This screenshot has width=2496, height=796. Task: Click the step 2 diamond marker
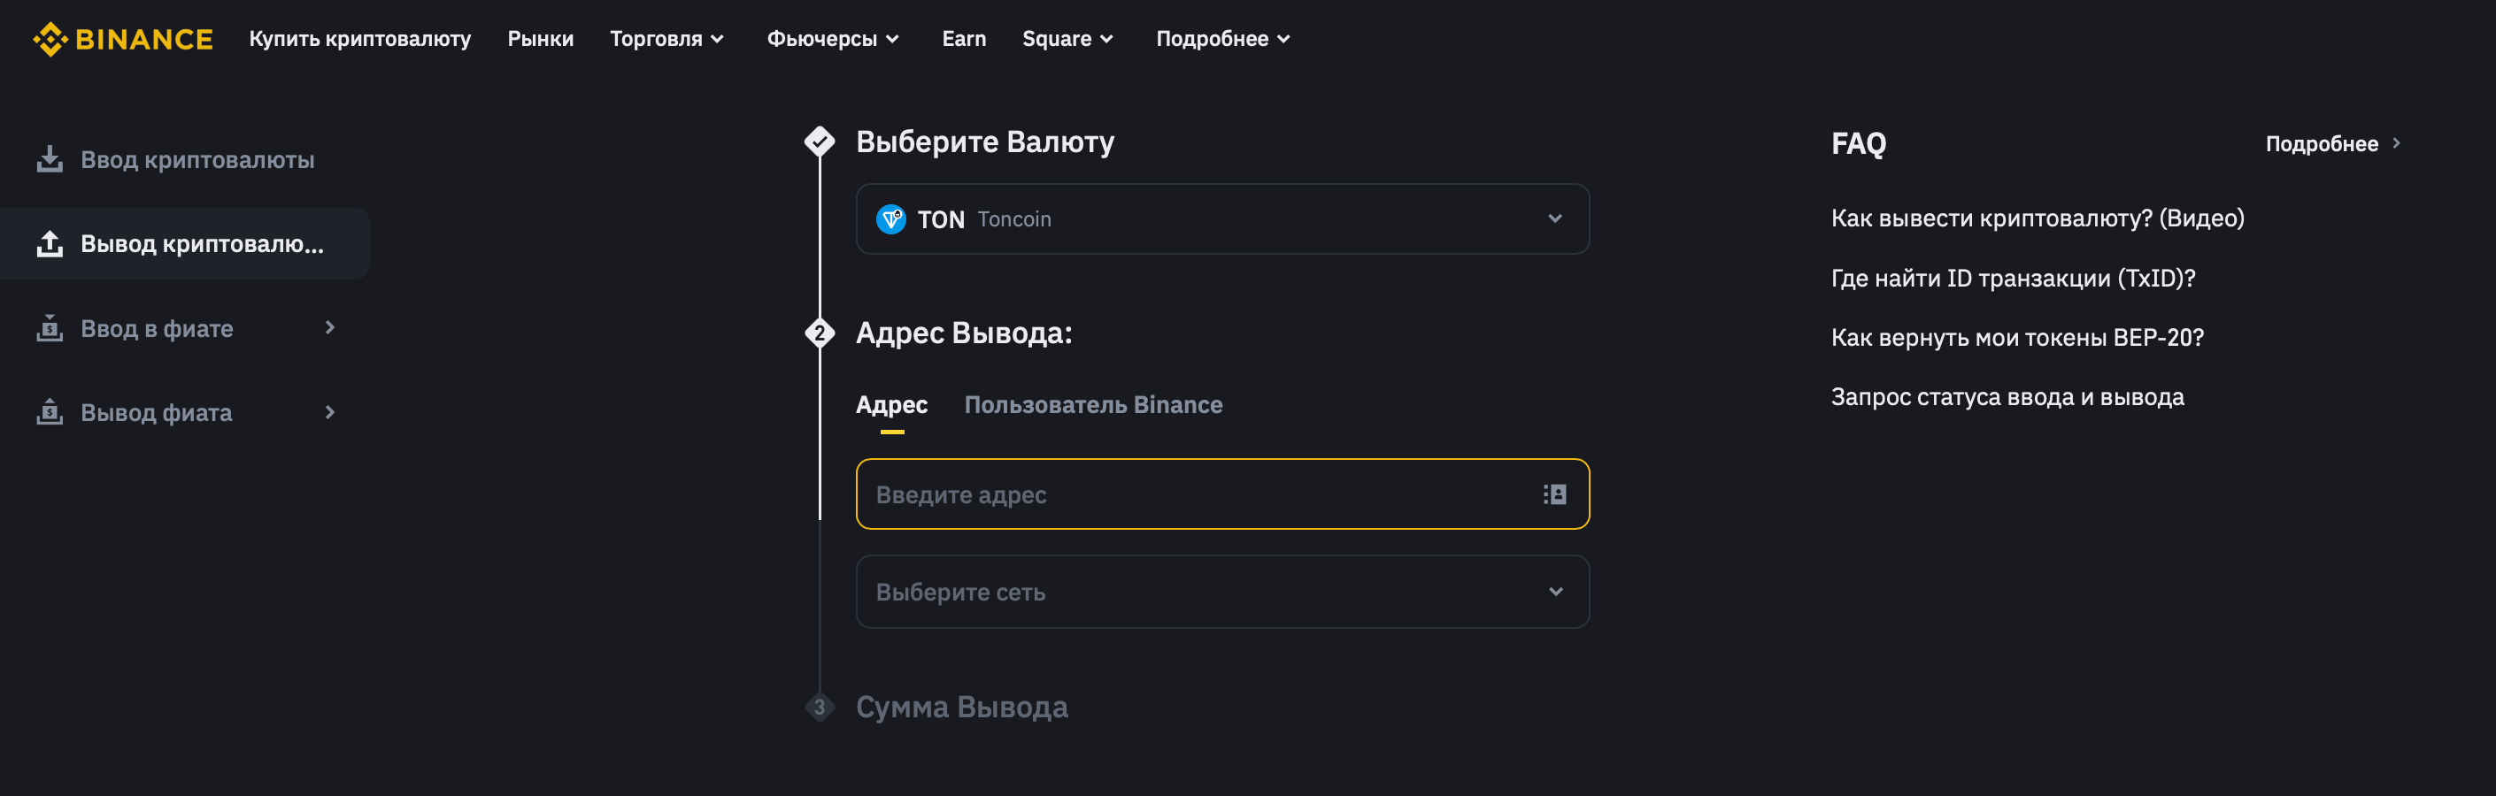820,333
